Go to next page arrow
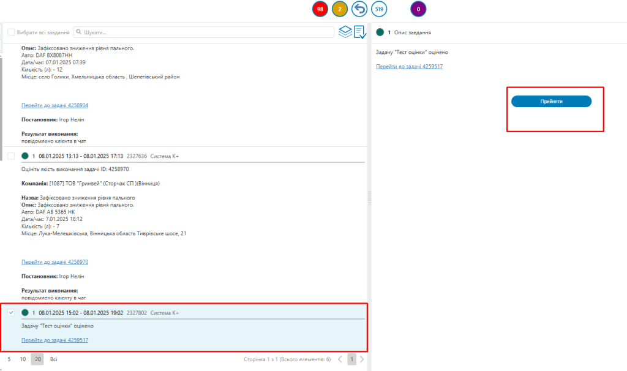Viewport: 627px width, 371px height. 362,359
